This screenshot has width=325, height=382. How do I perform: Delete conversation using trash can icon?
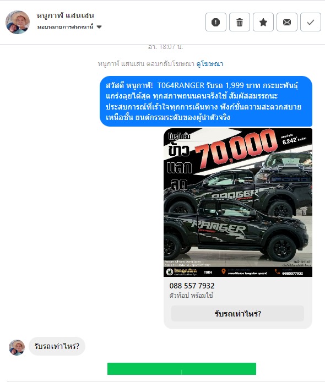(x=240, y=22)
